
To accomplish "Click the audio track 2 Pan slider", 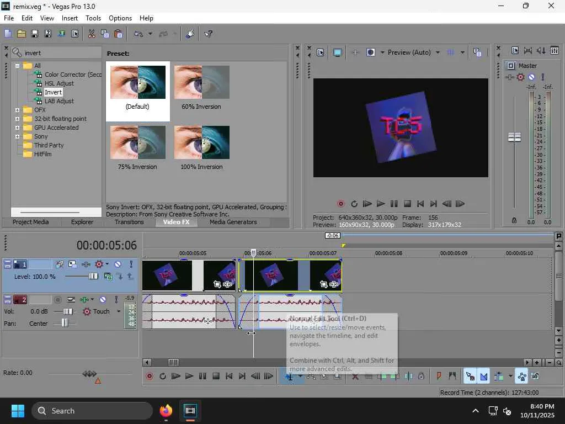I will [65, 322].
